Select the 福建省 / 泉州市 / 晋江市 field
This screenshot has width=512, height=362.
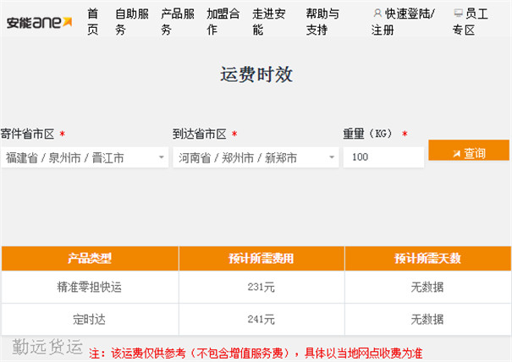pos(85,157)
